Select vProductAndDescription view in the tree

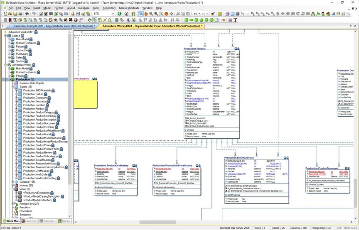(x=37, y=193)
